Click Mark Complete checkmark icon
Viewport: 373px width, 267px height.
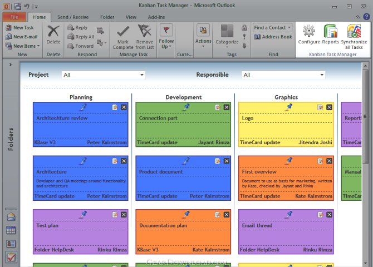coord(123,31)
